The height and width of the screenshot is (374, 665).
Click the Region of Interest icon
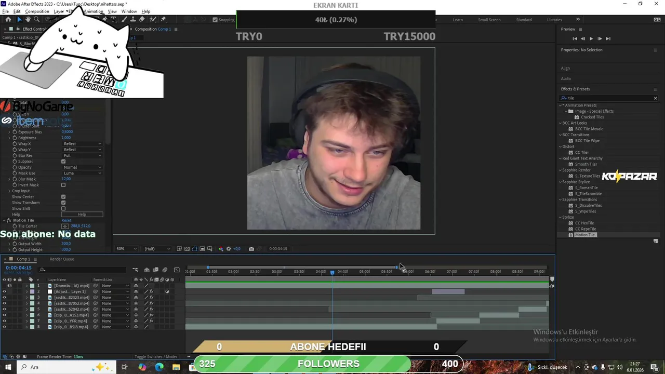pyautogui.click(x=202, y=249)
